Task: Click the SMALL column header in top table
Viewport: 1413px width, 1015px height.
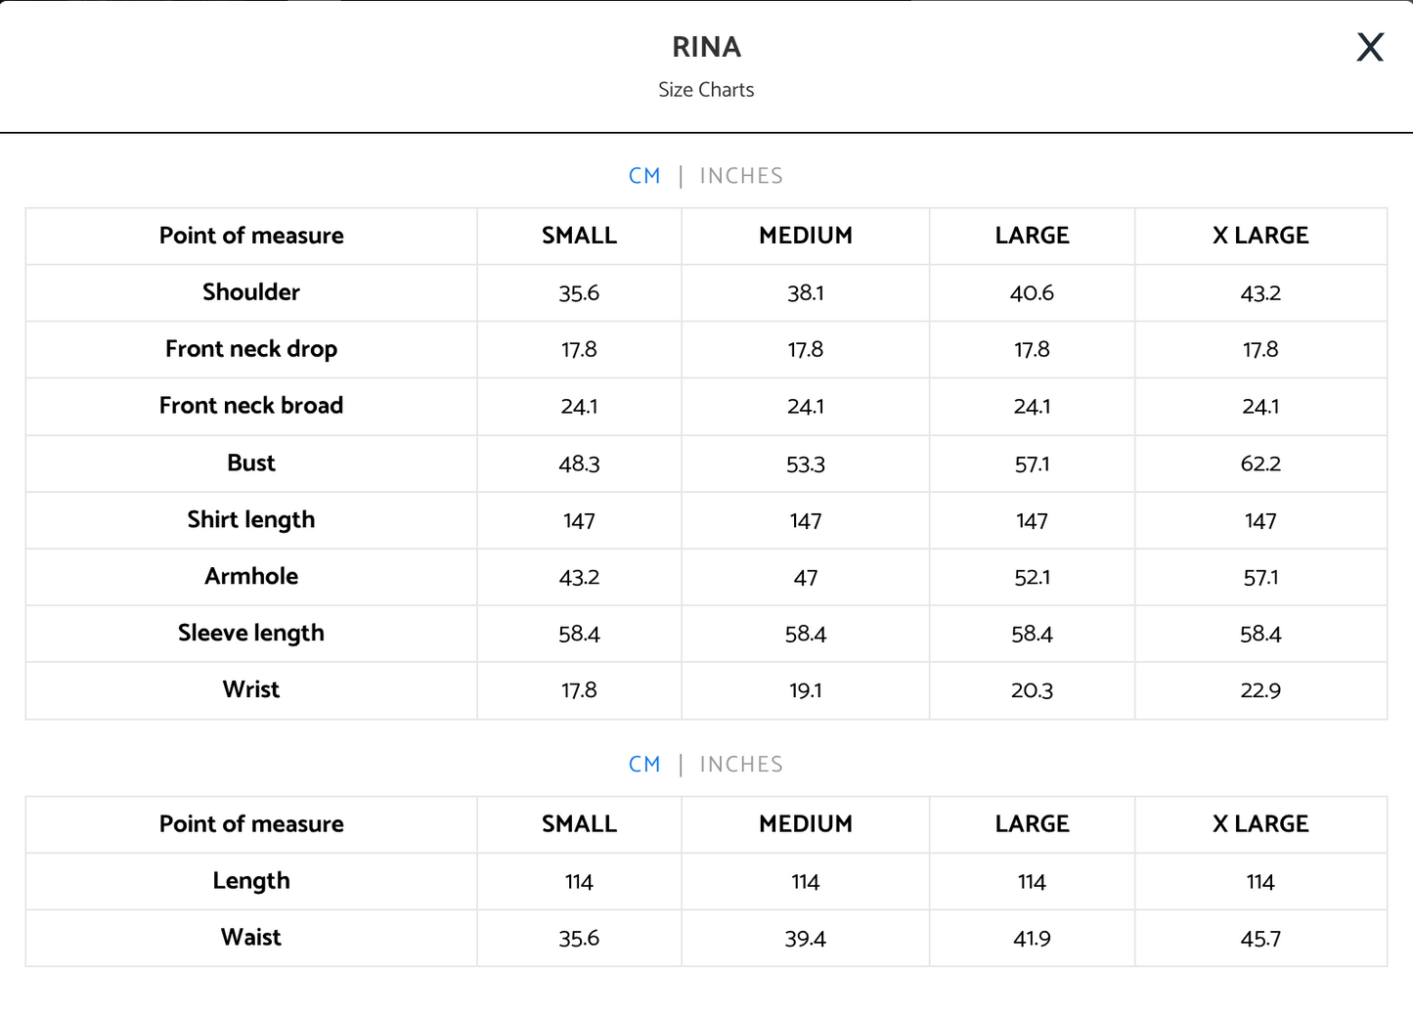Action: coord(579,236)
